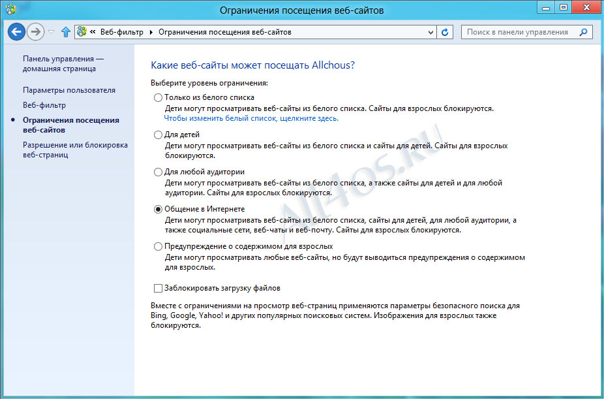The height and width of the screenshot is (399, 604).
Task: Click 'Ограничения посещения веб-сайтов' breadcrumb
Action: [x=225, y=32]
